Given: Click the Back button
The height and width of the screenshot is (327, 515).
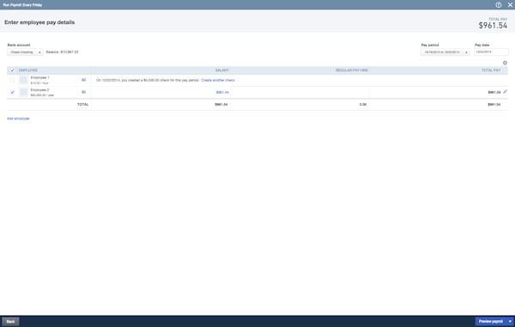Looking at the screenshot, I should [x=10, y=321].
